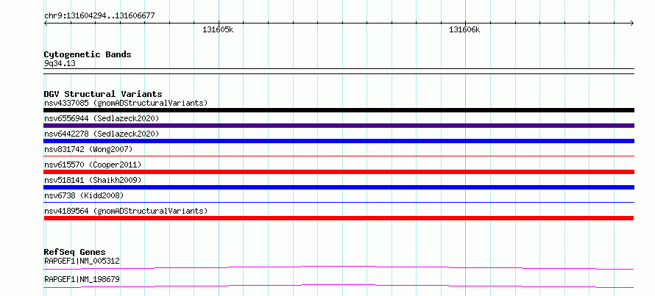Select the Cytogenetic Bands track title
The height and width of the screenshot is (296, 655).
[x=88, y=54]
